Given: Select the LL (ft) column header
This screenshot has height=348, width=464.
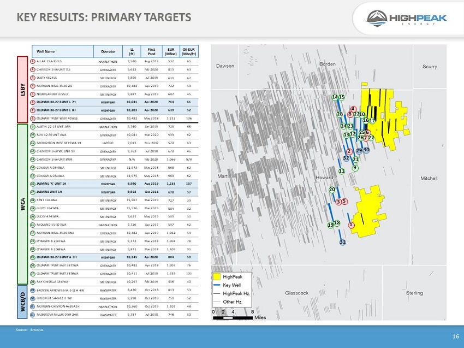Looking at the screenshot, I should 132,51.
